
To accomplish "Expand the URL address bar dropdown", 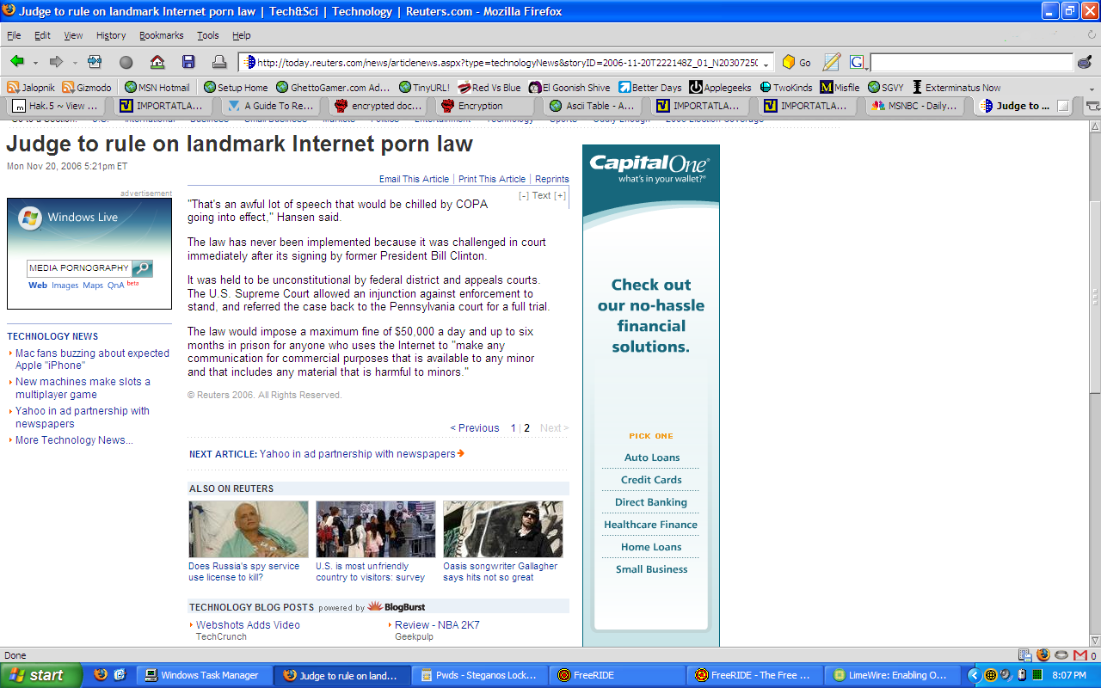I will [766, 63].
